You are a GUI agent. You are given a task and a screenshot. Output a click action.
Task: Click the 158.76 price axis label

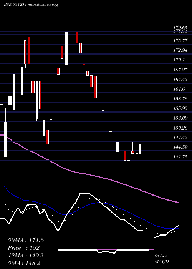pyautogui.click(x=180, y=99)
